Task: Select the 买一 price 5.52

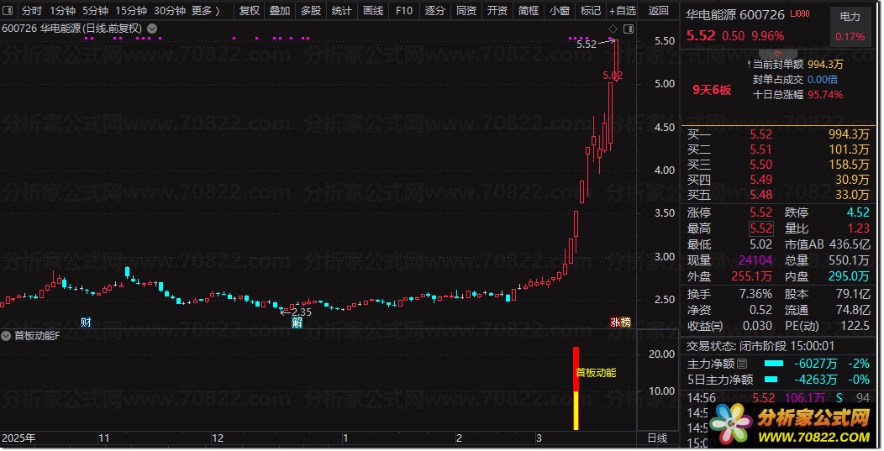Action: 760,134
